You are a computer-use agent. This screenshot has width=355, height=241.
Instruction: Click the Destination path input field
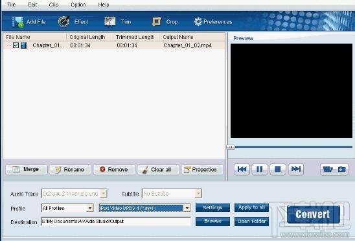pyautogui.click(x=116, y=222)
